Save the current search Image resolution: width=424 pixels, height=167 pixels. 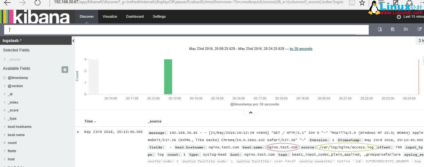tap(393, 29)
